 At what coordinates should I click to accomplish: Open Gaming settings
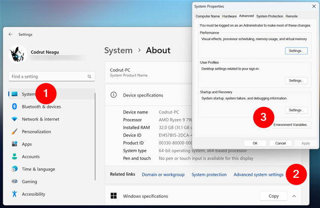click(52, 181)
